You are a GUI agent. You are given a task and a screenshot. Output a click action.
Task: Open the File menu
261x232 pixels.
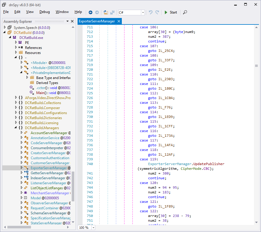6,12
